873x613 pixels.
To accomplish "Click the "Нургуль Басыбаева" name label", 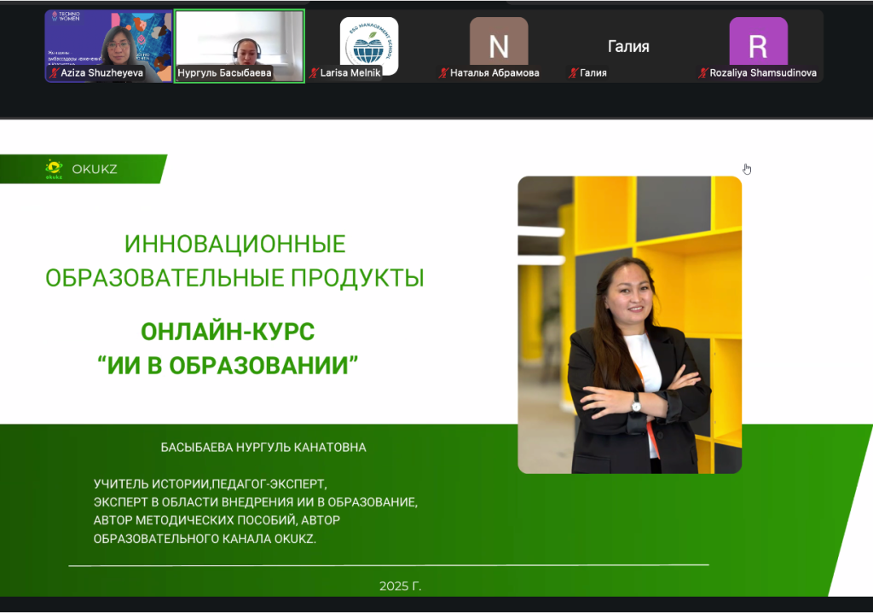I will pyautogui.click(x=224, y=73).
